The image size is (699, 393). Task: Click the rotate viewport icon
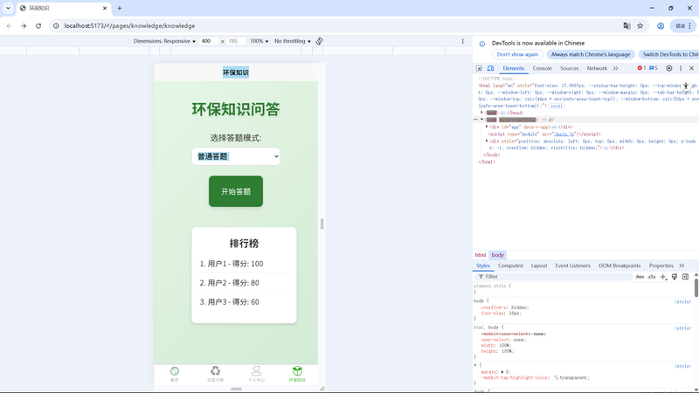pos(320,41)
